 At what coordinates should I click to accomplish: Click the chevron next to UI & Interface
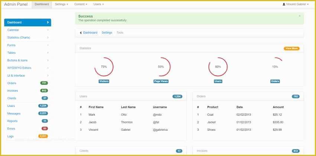(x=48, y=75)
